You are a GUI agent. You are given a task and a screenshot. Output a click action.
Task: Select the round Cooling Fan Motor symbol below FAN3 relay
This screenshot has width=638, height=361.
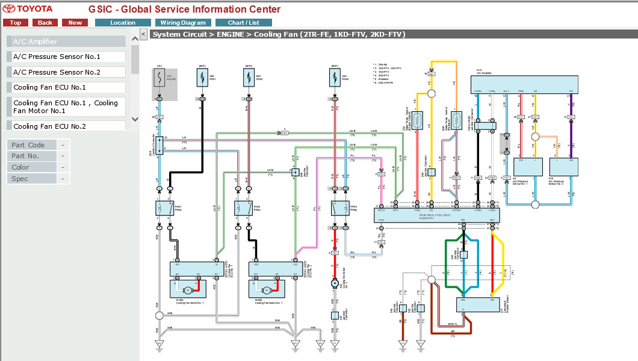pyautogui.click(x=335, y=283)
